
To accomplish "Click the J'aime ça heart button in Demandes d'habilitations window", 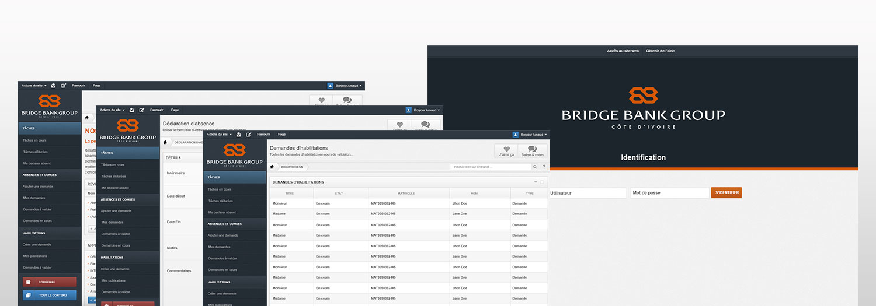I will (506, 152).
